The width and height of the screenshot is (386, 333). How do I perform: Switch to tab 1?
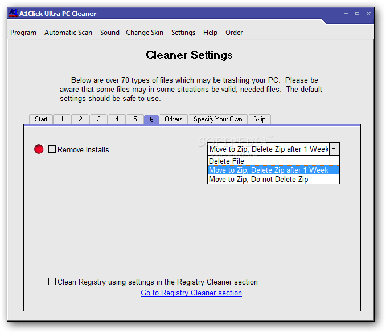pos(62,119)
